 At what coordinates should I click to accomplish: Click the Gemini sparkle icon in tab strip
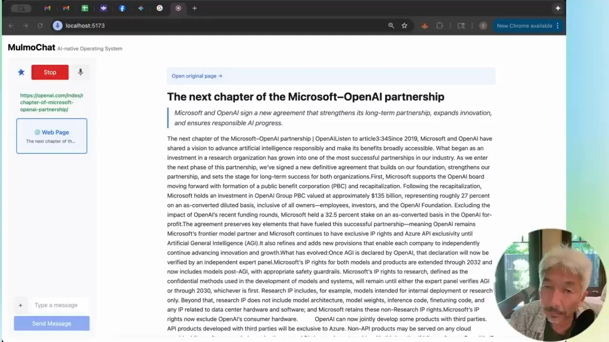coord(558,8)
